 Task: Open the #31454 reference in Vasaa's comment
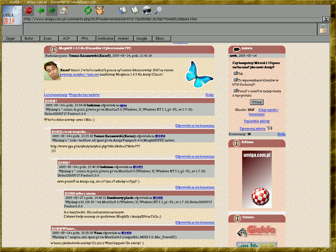(x=126, y=233)
